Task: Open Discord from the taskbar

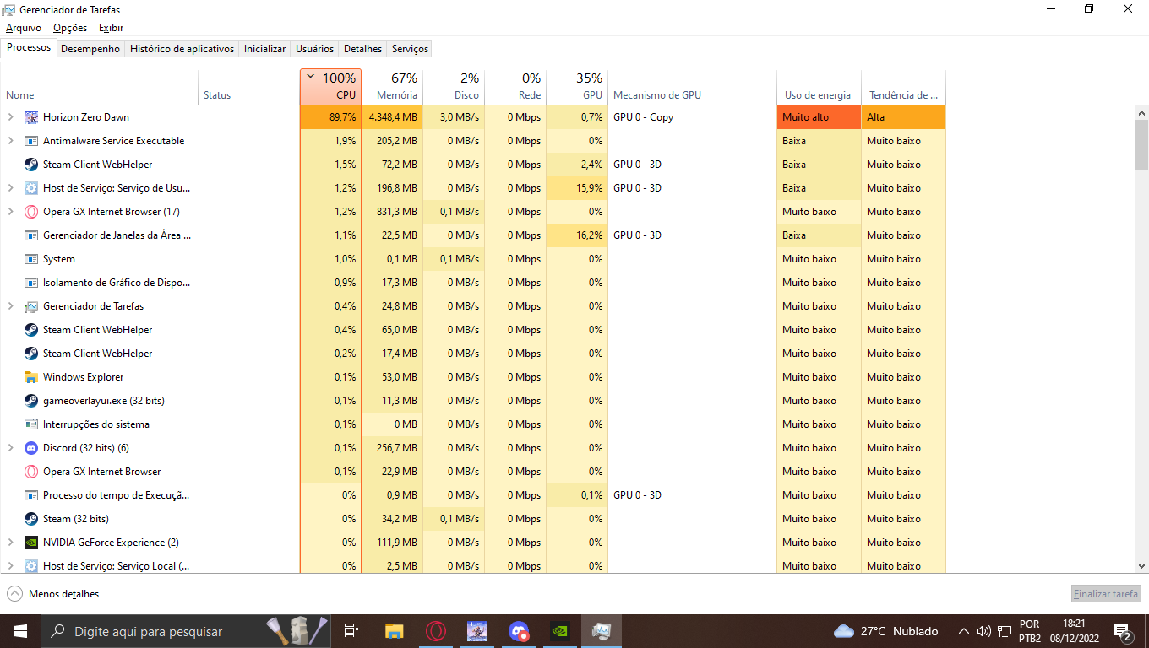Action: [x=519, y=631]
